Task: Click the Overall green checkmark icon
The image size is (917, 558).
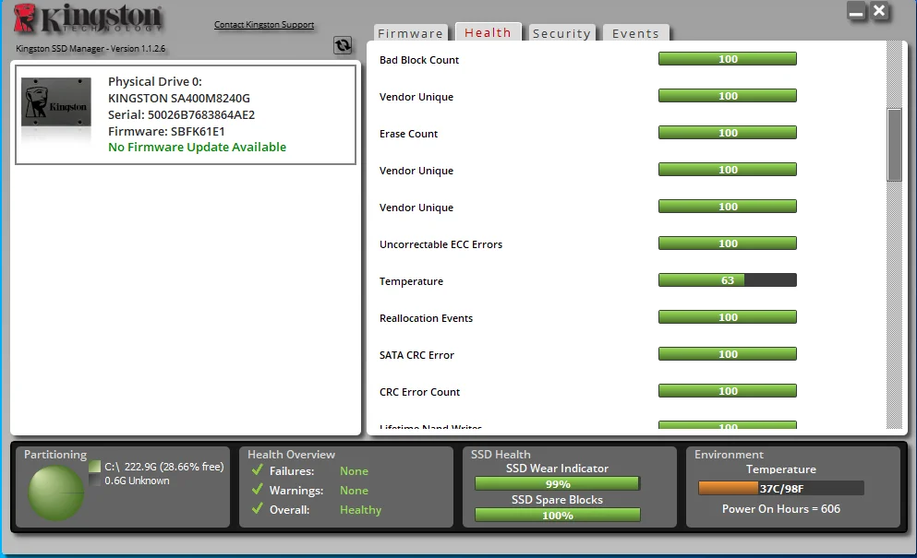Action: coord(257,508)
